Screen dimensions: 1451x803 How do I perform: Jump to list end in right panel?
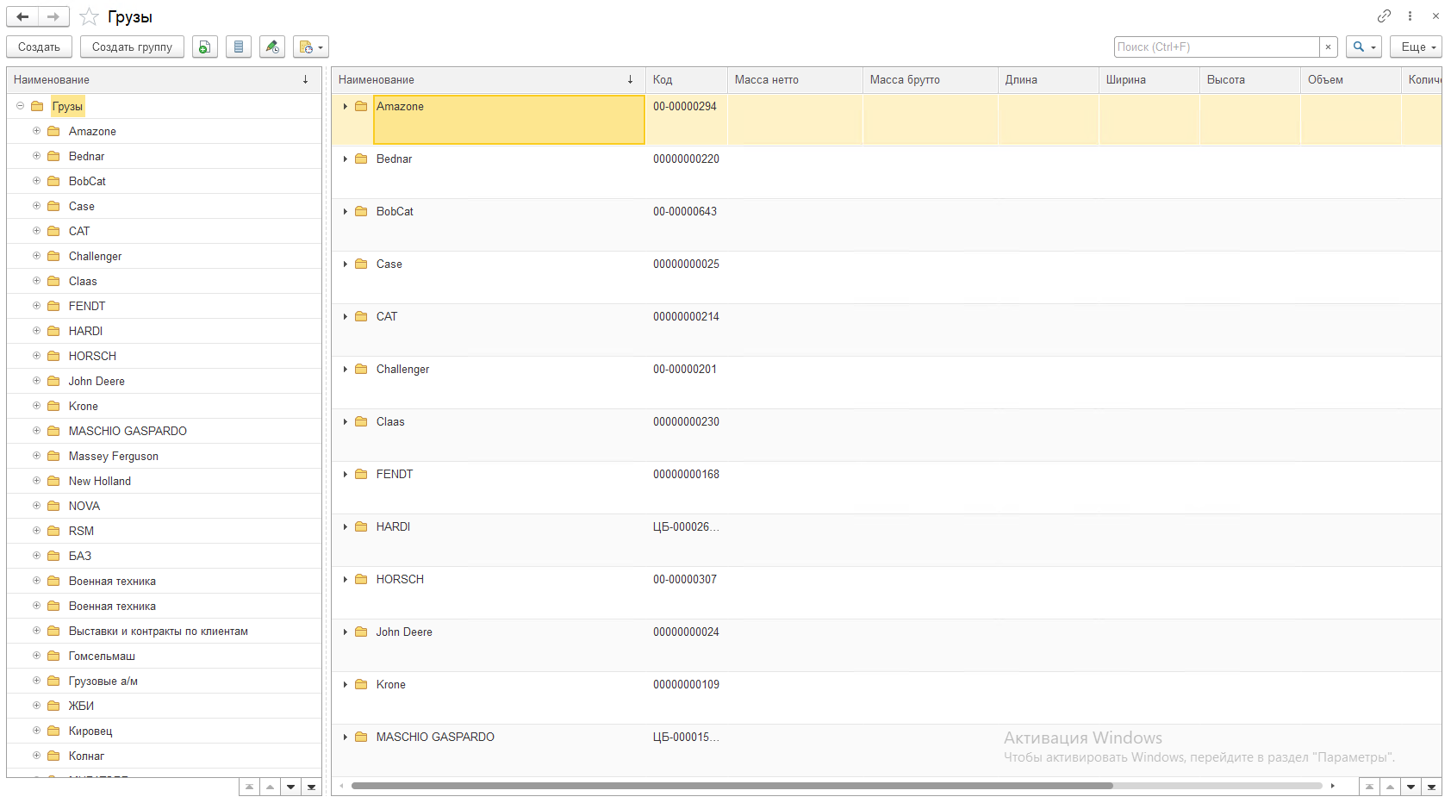click(x=1431, y=787)
